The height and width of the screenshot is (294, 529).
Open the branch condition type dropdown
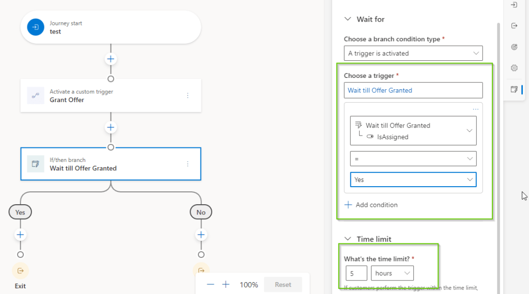point(413,53)
